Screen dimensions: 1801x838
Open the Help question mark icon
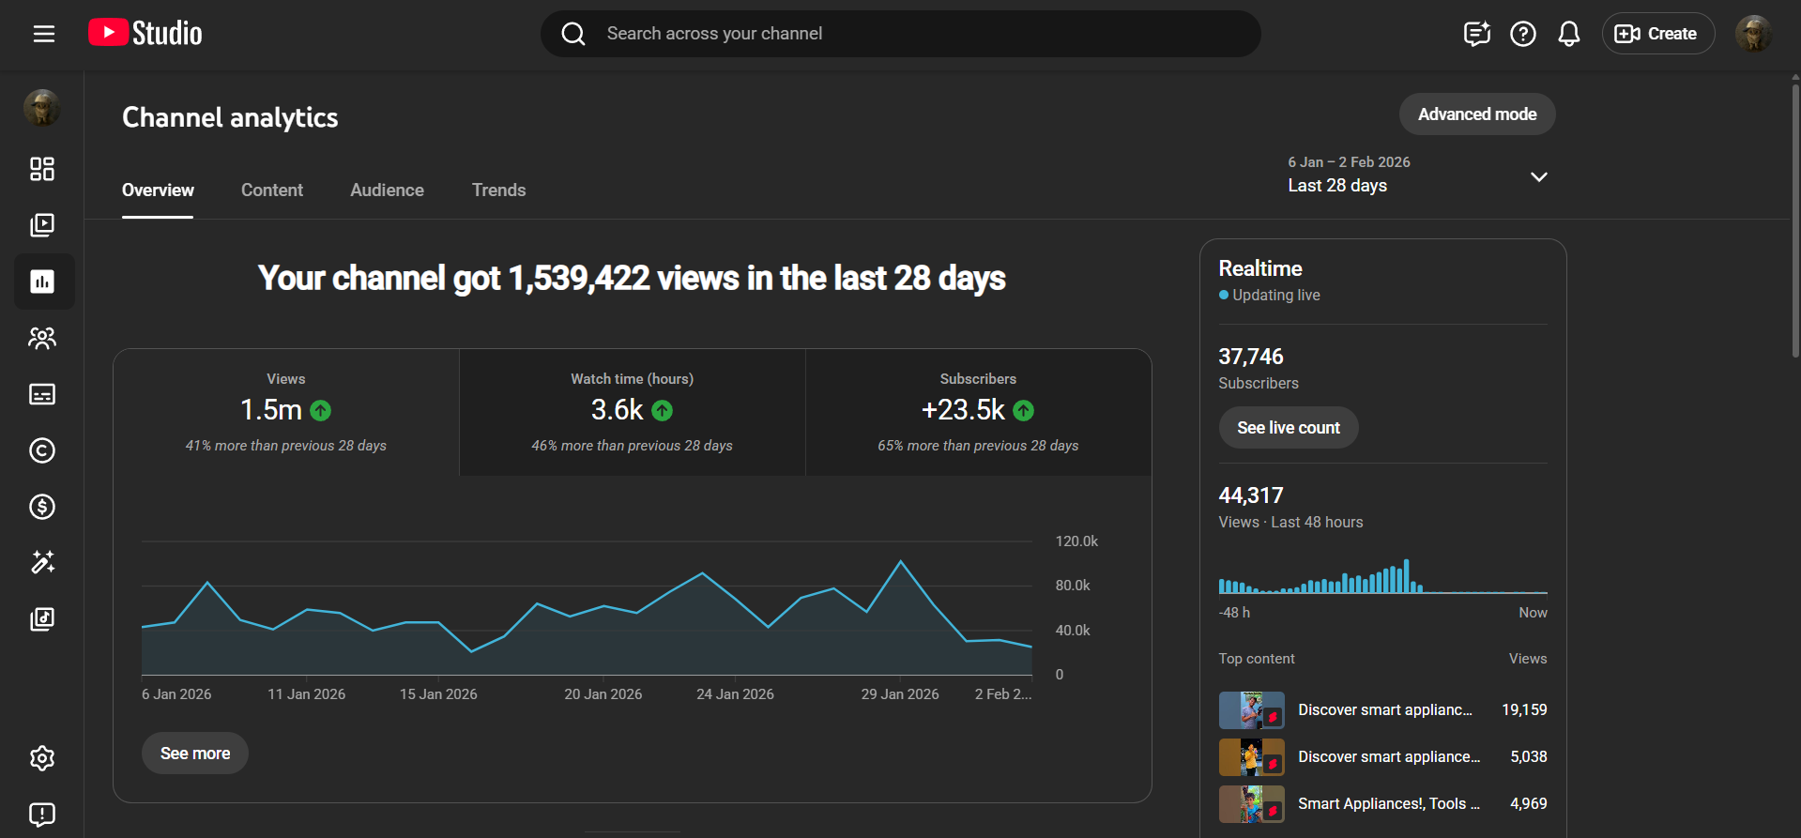click(1522, 34)
